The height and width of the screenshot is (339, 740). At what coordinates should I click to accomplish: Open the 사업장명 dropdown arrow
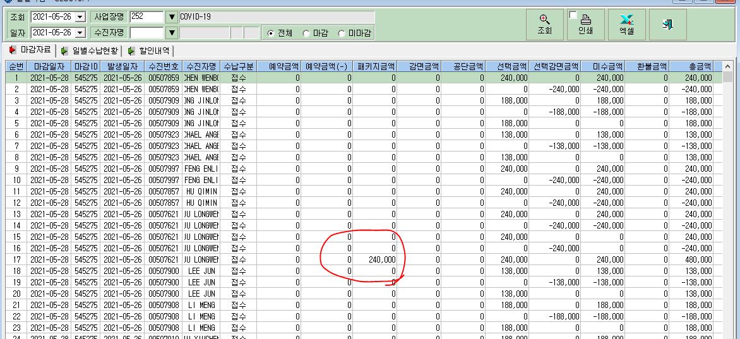(172, 17)
